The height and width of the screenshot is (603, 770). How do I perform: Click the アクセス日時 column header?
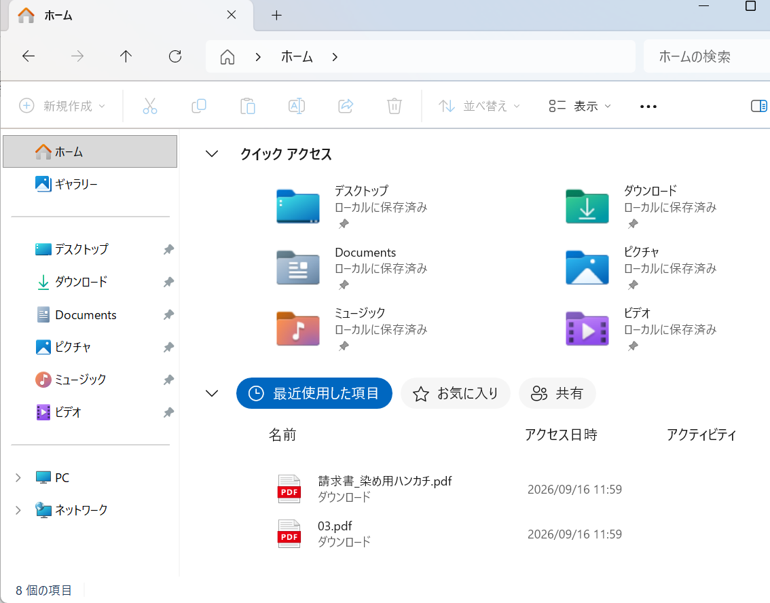coord(561,435)
